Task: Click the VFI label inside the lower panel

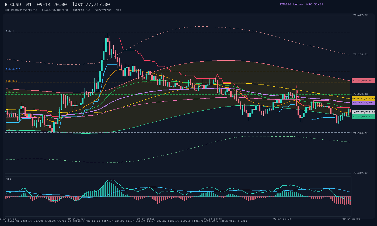Action: coord(9,179)
